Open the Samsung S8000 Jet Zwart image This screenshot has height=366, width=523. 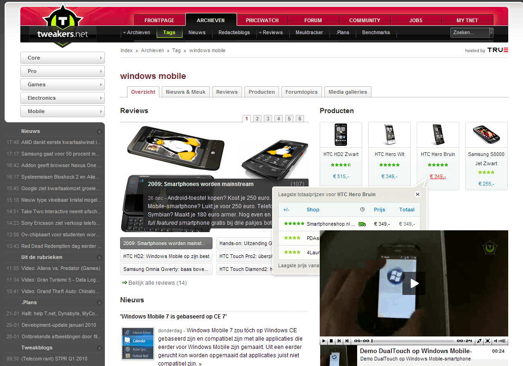coord(487,135)
